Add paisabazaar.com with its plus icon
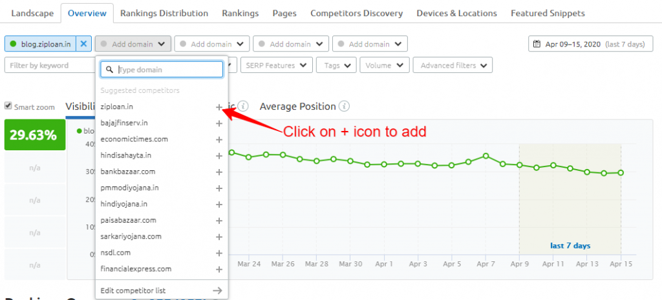The image size is (662, 300). click(219, 221)
